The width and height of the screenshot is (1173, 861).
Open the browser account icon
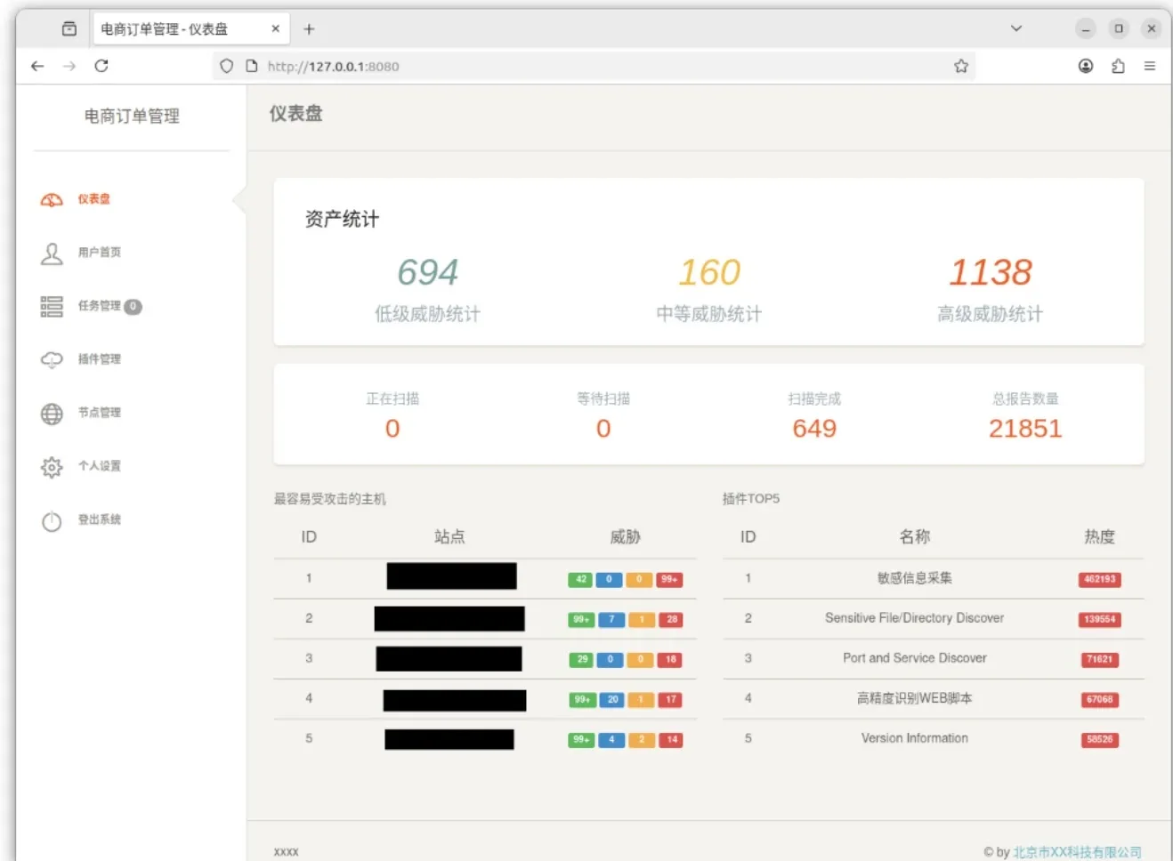(x=1086, y=66)
